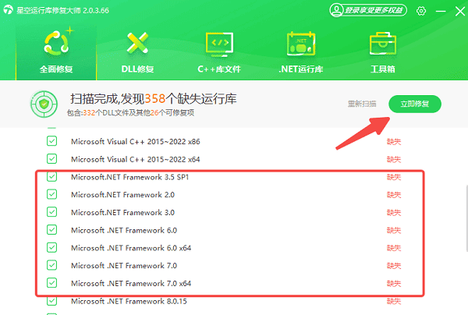Toggle checkbox for .NET Framework 6.0 x64
Viewport: 468px width, 315px height.
[x=52, y=248]
